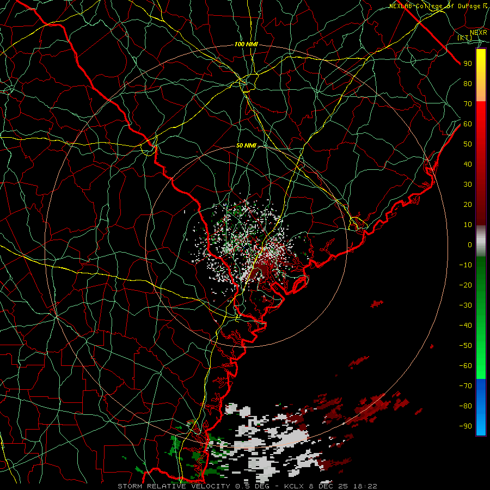Select the positive 60 knot scale label
Screen dimensions: 490x490
[x=468, y=124]
